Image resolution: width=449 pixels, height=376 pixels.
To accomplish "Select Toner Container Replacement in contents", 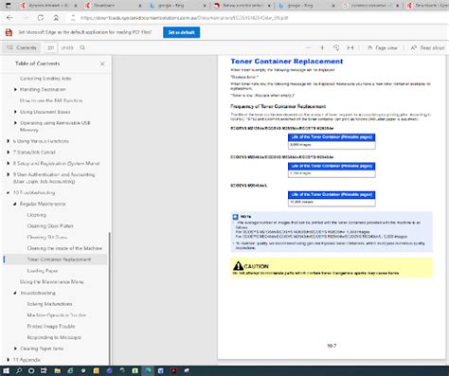I will pos(59,260).
